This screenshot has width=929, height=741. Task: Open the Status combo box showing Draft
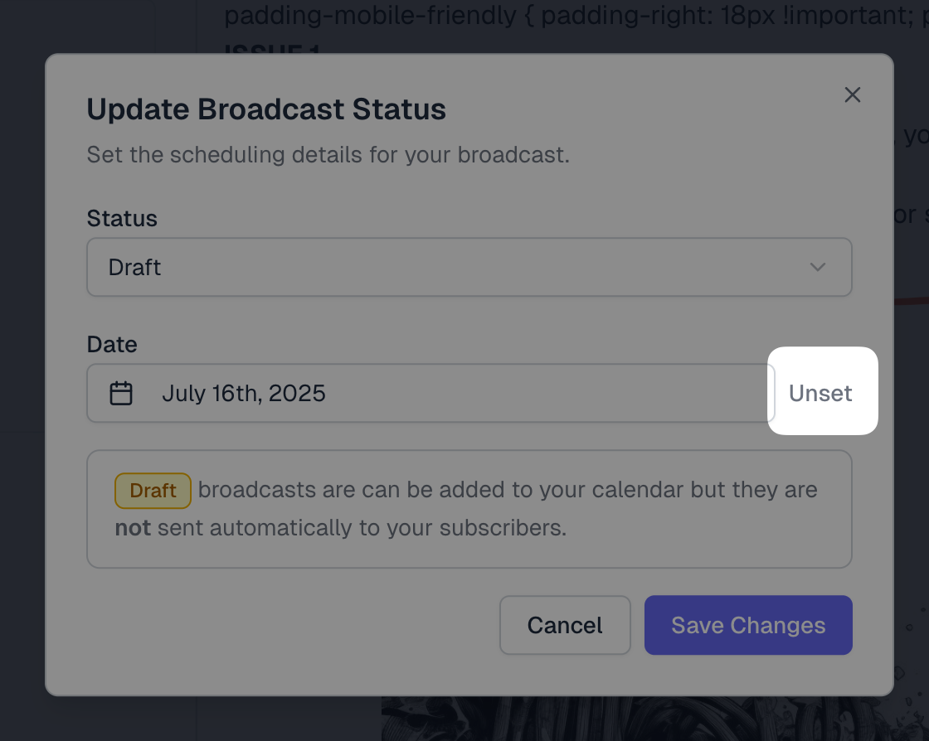(x=469, y=267)
